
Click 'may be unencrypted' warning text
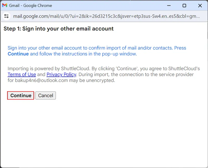(93, 80)
